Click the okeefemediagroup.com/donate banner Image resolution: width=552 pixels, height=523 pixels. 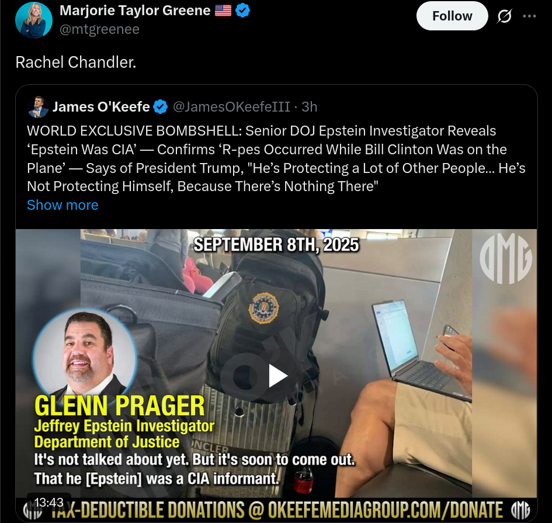click(x=276, y=510)
